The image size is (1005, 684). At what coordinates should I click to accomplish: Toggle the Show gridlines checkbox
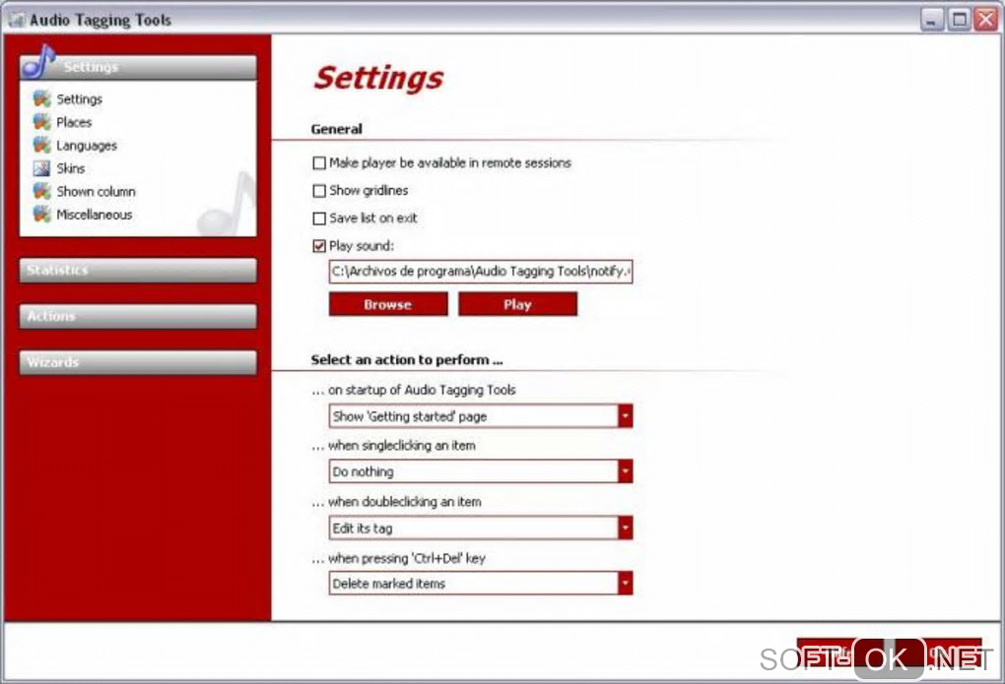point(319,191)
